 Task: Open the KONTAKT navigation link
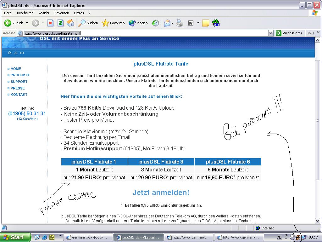(19, 95)
